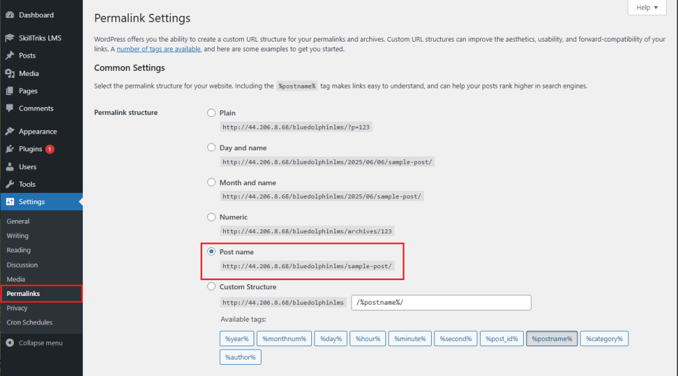
Task: Open the Permalinks settings submenu item
Action: point(23,293)
